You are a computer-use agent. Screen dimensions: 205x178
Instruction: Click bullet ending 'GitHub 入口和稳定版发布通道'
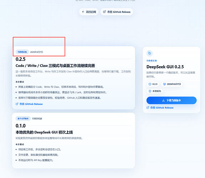coord(60,98)
